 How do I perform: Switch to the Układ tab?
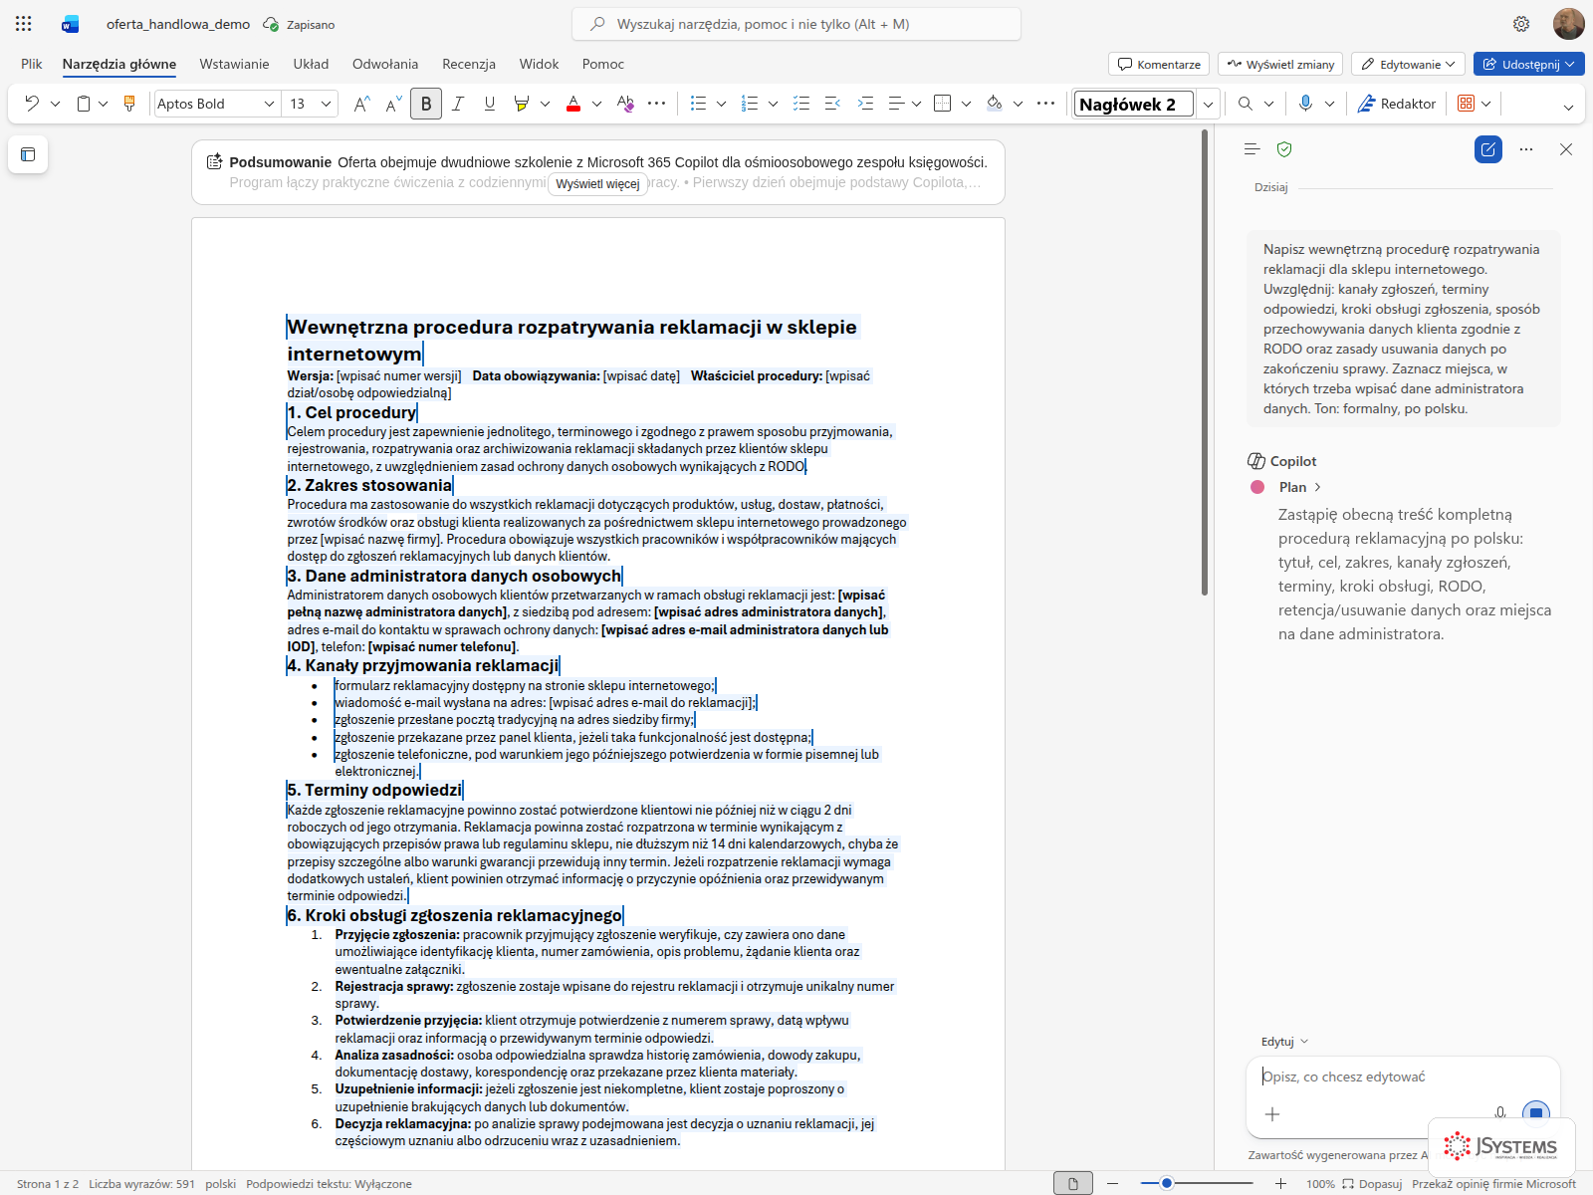pyautogui.click(x=311, y=64)
